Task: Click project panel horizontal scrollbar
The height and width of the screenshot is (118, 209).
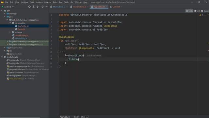Action: (20, 117)
